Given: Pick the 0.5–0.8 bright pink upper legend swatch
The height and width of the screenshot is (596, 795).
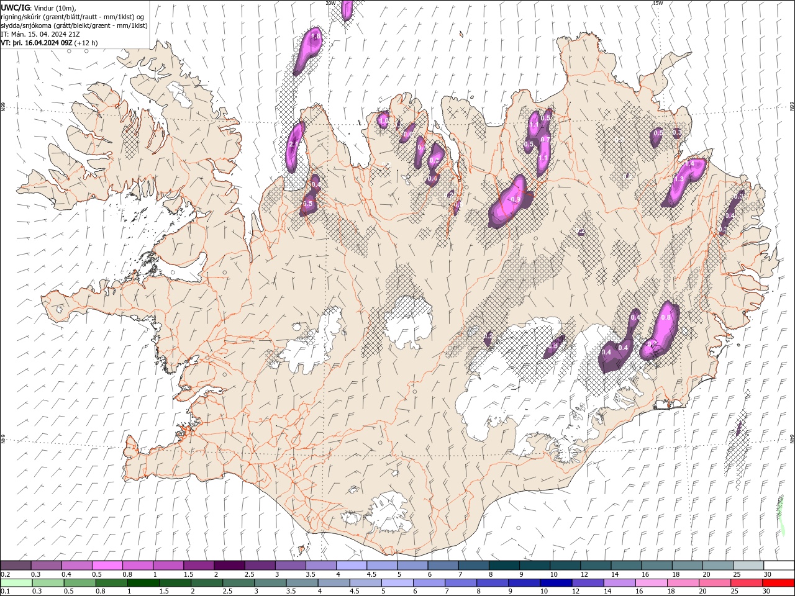Looking at the screenshot, I should click(107, 566).
